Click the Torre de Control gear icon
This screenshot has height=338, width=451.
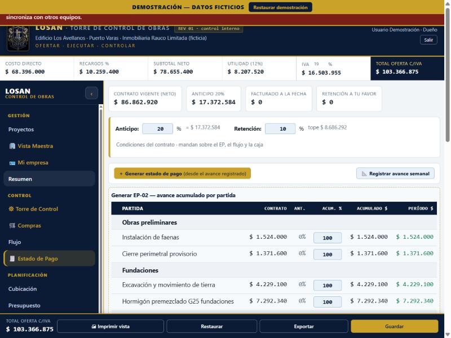coord(11,209)
